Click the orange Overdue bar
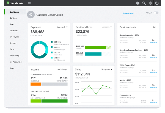Screen dimensions: 165x113 coord(36,84)
